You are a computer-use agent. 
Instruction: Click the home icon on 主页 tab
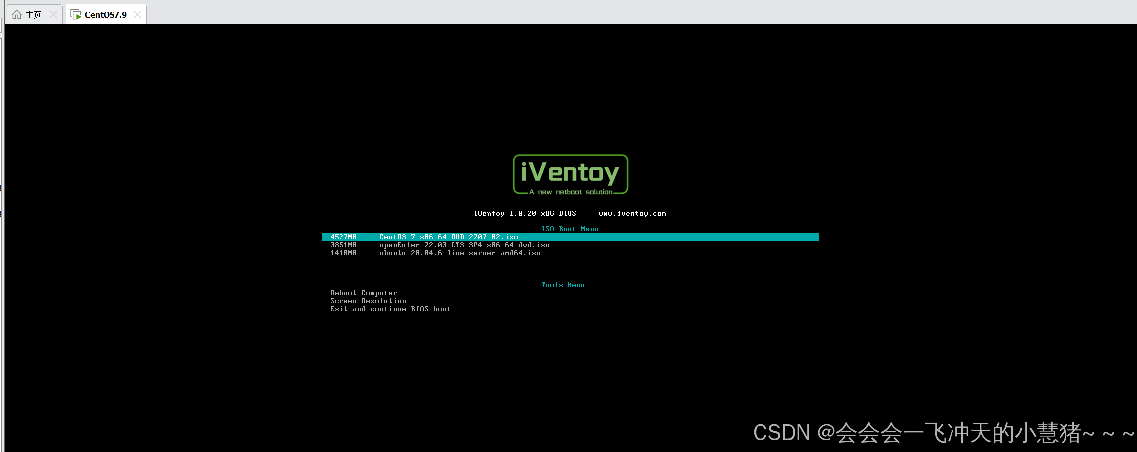pyautogui.click(x=17, y=15)
